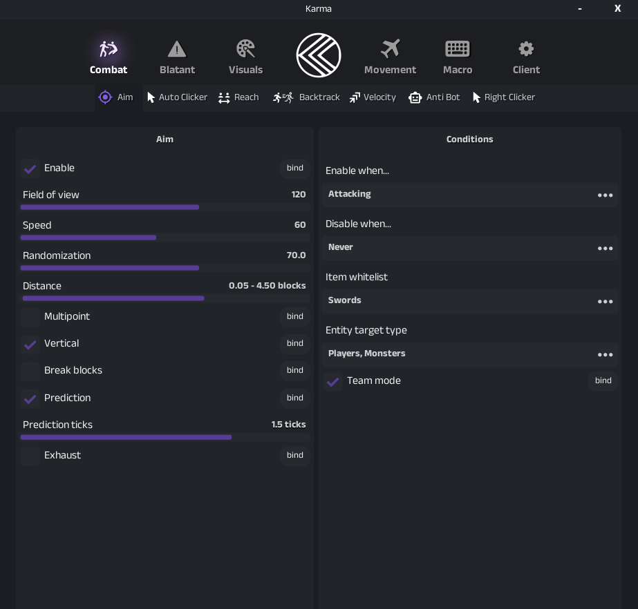This screenshot has height=609, width=638.
Task: Open the Swords whitelist three-dot menu
Action: [605, 302]
